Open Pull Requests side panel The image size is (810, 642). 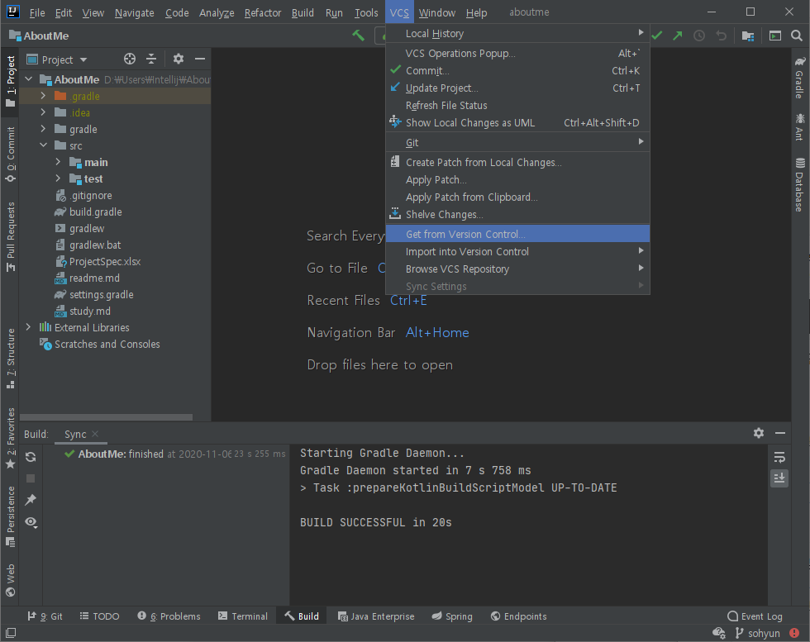10,237
